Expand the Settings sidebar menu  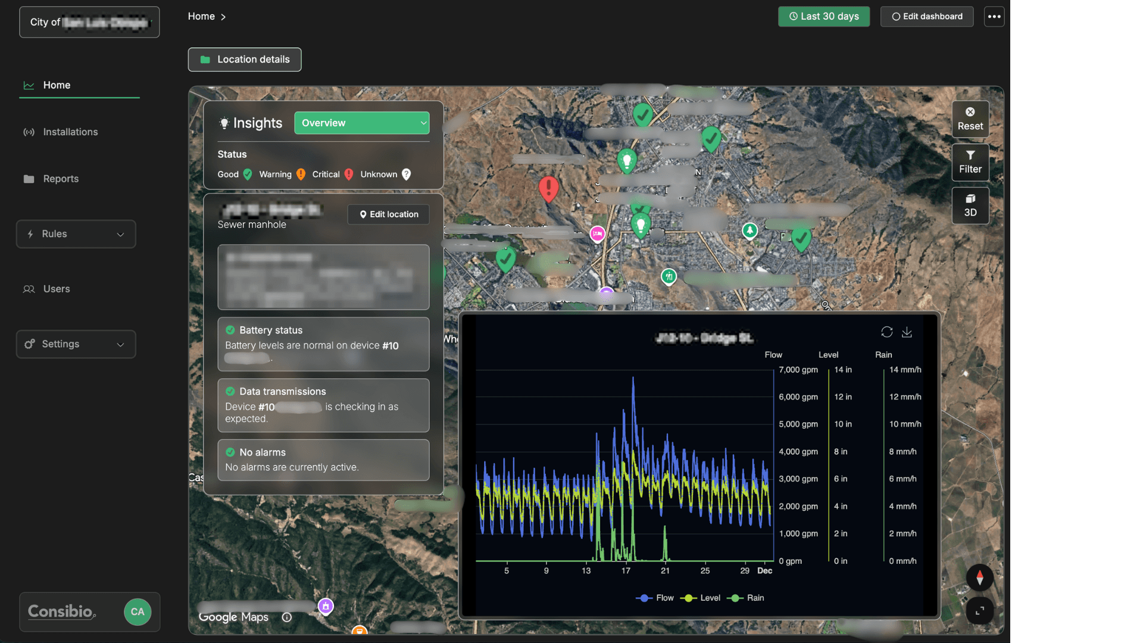click(x=76, y=344)
